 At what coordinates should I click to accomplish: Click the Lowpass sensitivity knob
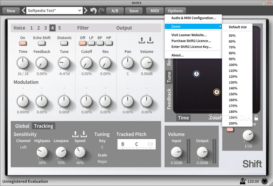click(61, 152)
